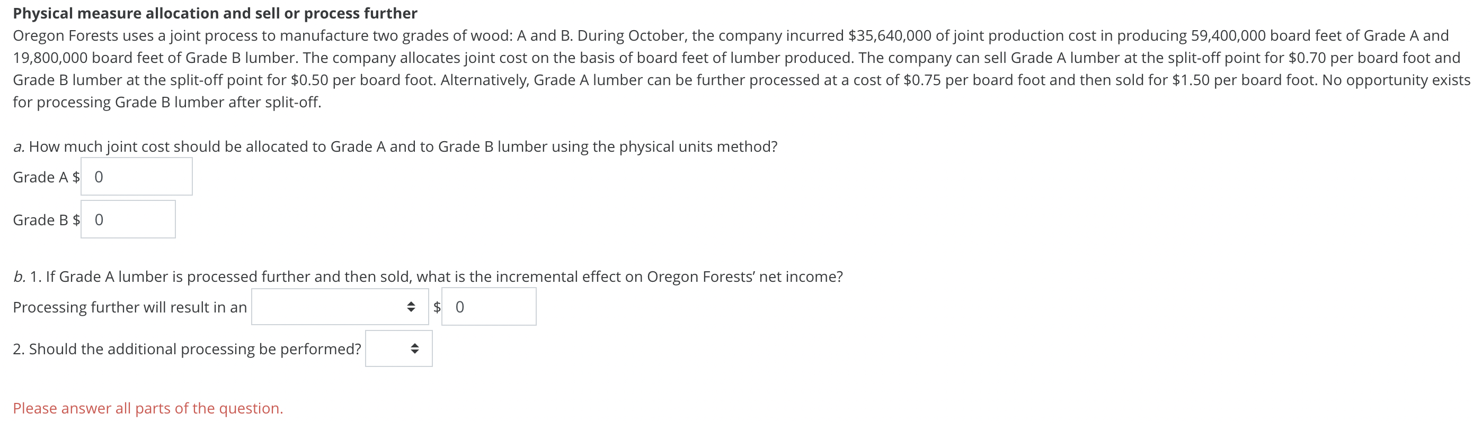Viewport: 1473px width, 423px height.
Task: Click the 0 value in the Grade A box
Action: pyautogui.click(x=99, y=177)
